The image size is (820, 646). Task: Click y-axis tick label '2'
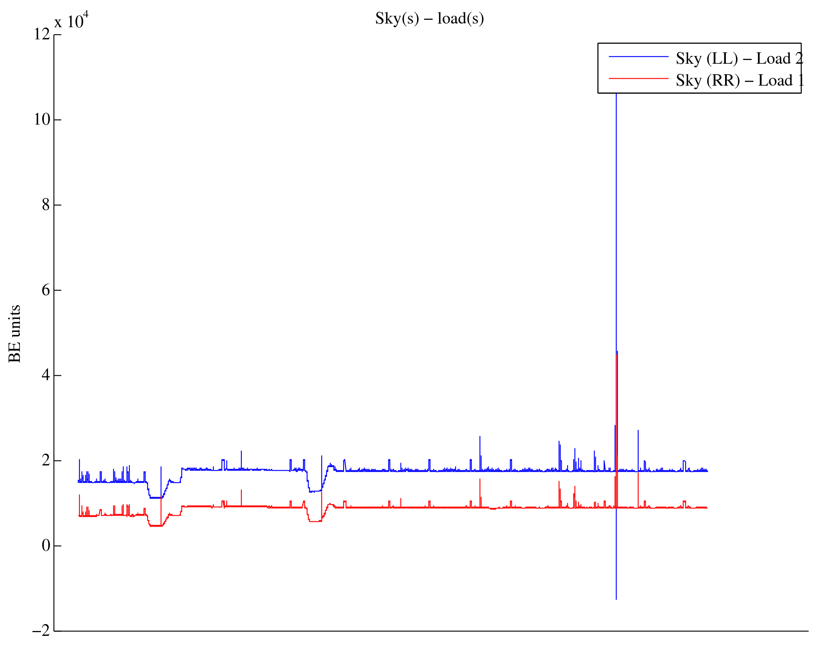click(x=46, y=461)
